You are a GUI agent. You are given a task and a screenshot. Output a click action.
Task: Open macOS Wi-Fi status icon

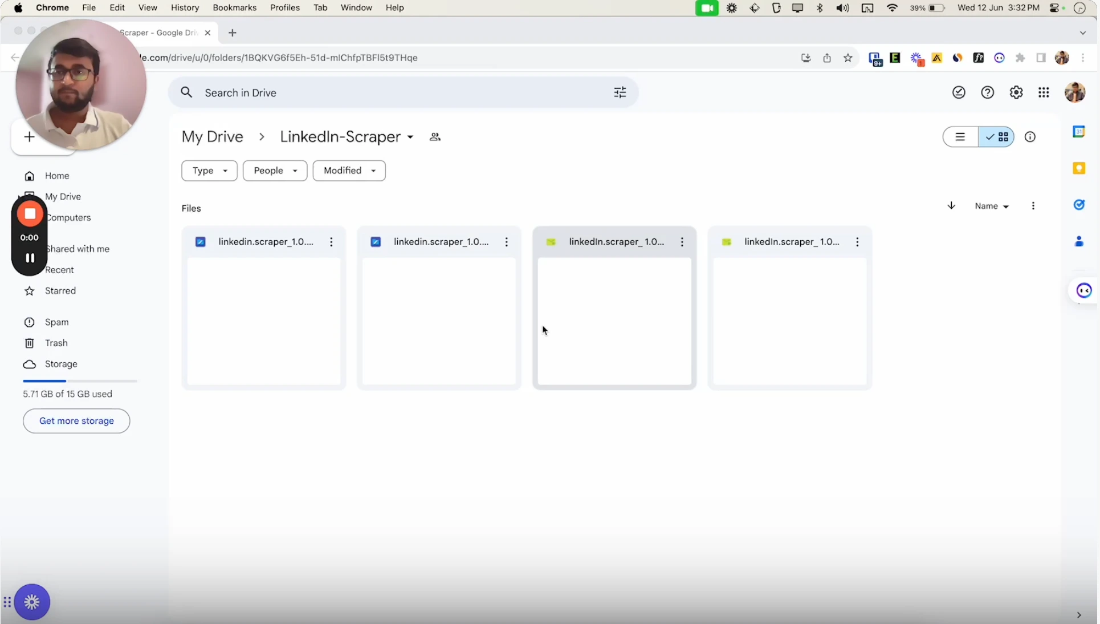(x=892, y=8)
